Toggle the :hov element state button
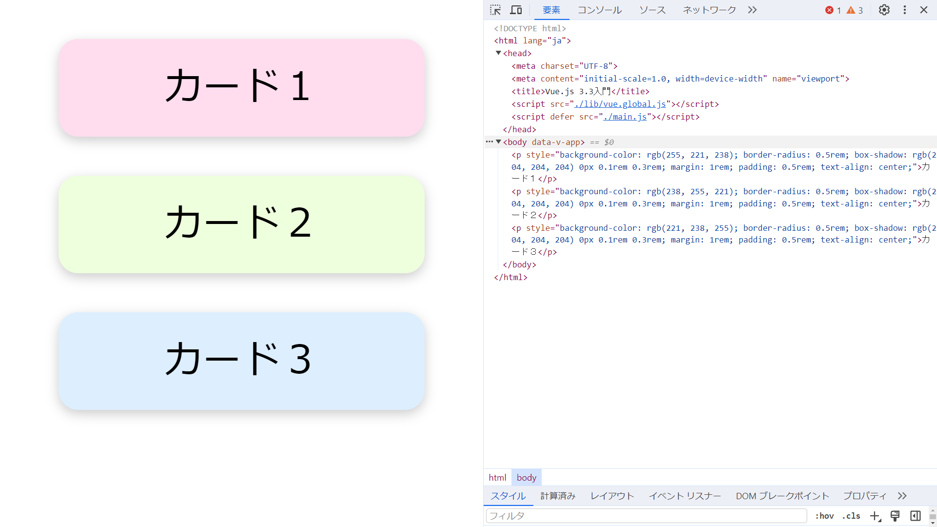Image resolution: width=937 pixels, height=527 pixels. click(824, 516)
